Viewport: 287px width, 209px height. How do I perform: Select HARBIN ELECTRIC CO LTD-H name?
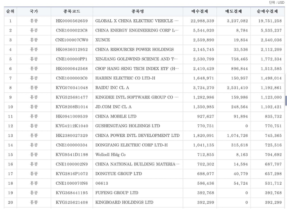(125, 78)
